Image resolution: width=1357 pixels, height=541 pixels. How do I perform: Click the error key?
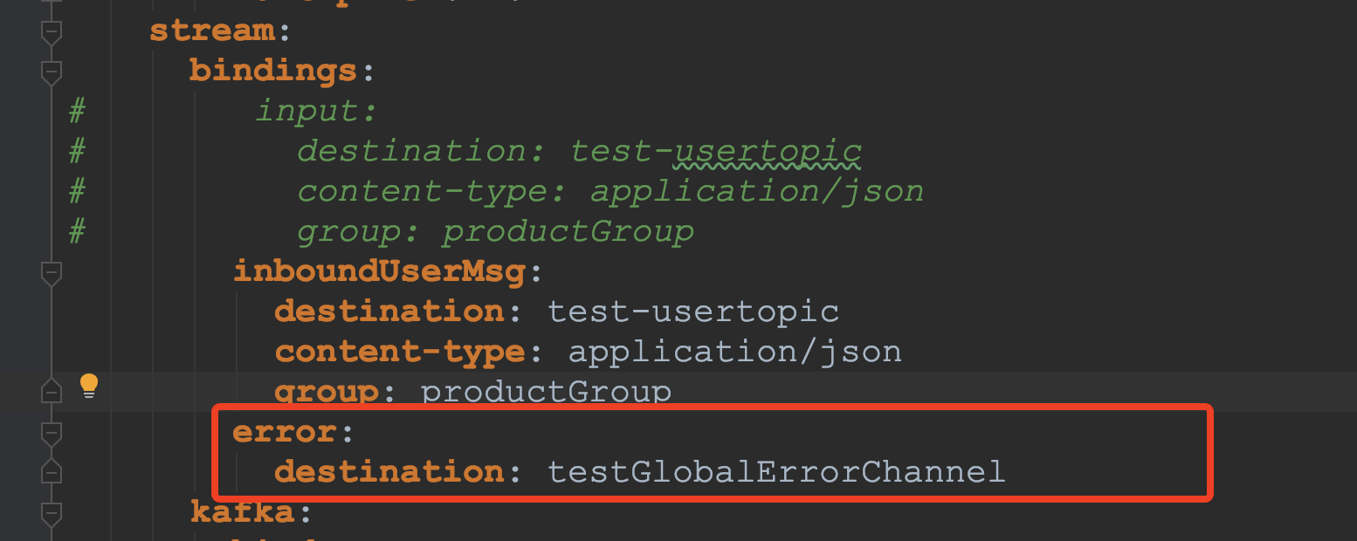[284, 432]
